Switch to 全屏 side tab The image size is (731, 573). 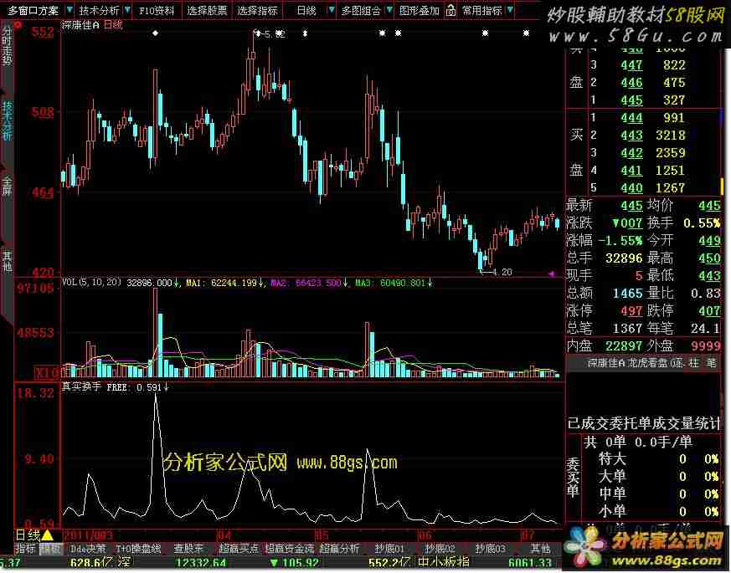[7, 185]
